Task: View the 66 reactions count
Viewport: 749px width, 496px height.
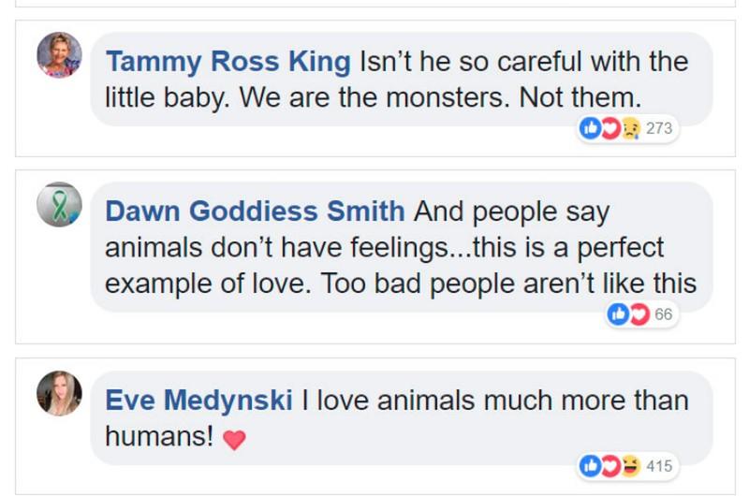Action: [663, 314]
